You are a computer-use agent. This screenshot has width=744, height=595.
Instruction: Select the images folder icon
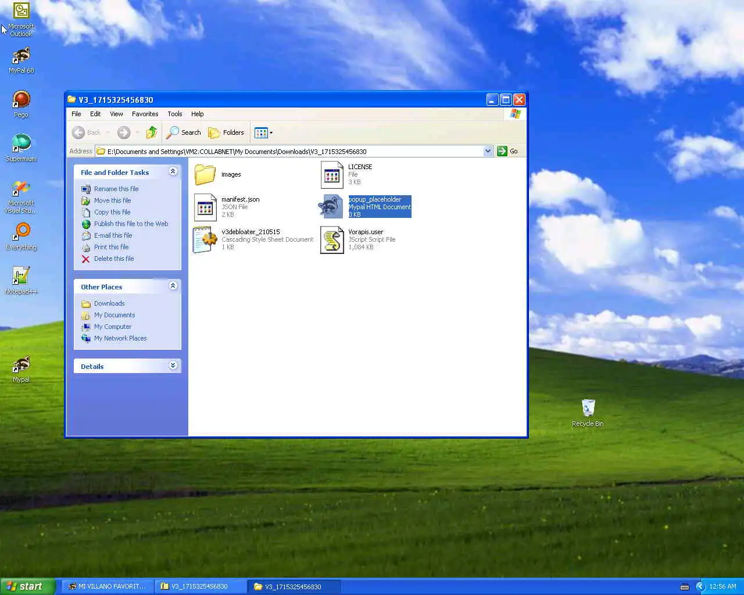[205, 174]
